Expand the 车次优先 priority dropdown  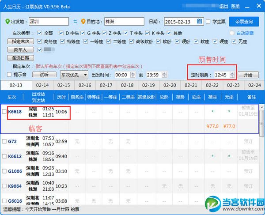[x=74, y=75]
